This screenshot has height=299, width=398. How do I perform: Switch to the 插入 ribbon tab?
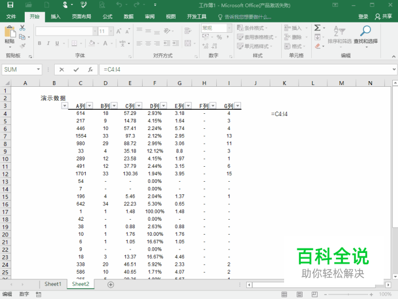point(56,17)
